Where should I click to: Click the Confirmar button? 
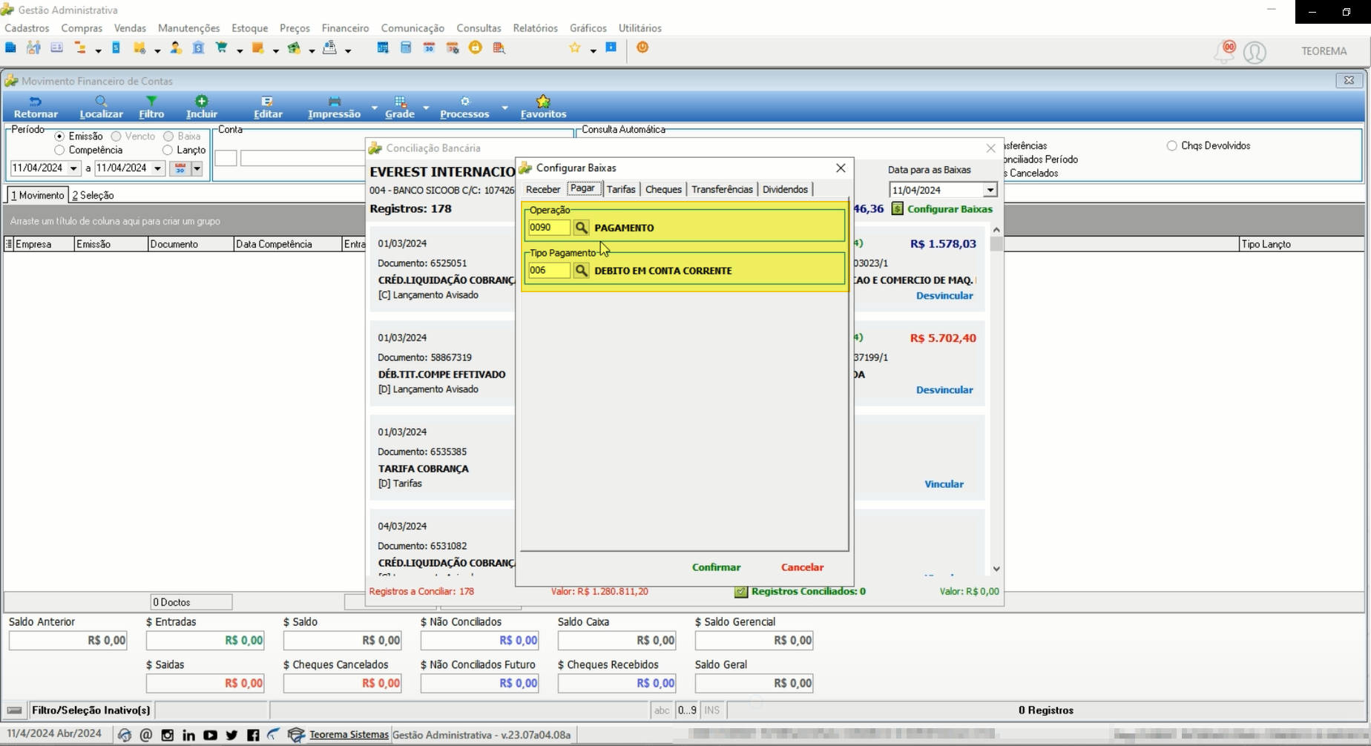coord(716,567)
